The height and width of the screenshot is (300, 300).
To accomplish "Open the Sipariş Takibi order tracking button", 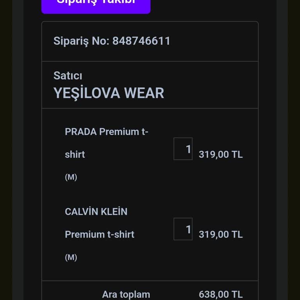I will (x=96, y=4).
